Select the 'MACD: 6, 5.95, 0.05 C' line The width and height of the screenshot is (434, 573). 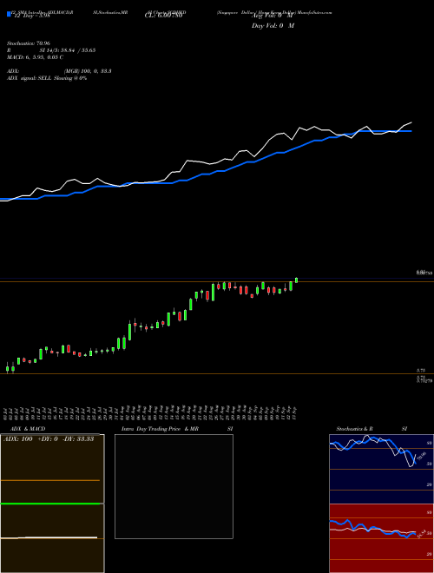(35, 57)
